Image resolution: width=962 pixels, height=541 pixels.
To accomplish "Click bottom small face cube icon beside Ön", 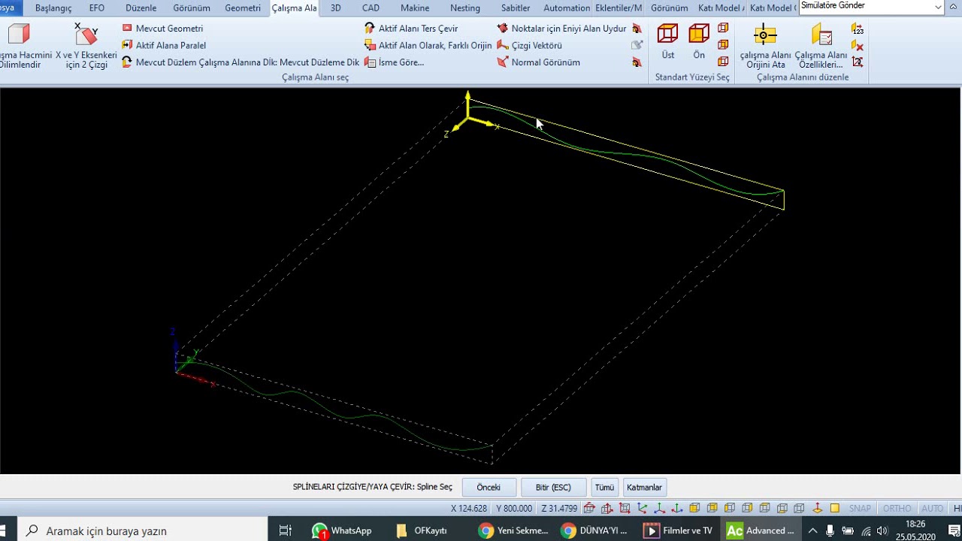I will pos(723,62).
